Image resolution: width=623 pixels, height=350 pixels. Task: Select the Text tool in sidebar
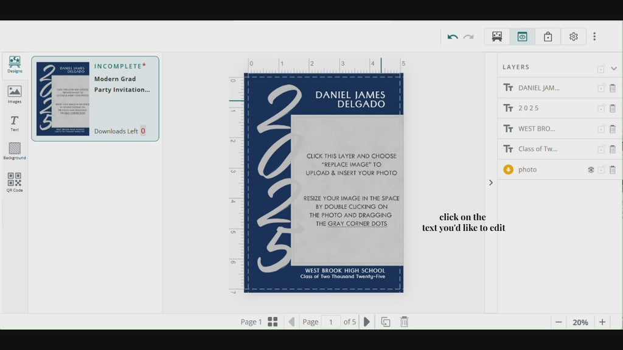click(14, 123)
